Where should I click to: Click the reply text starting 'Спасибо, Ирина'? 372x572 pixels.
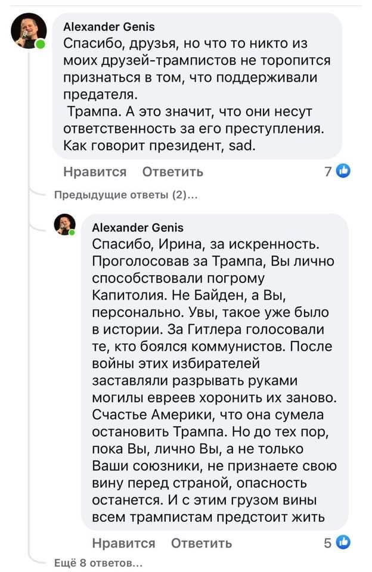click(x=206, y=244)
